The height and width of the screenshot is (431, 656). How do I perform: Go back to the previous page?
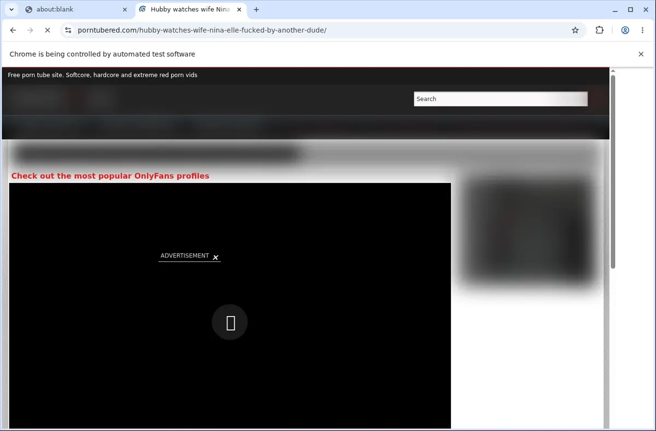(x=13, y=30)
